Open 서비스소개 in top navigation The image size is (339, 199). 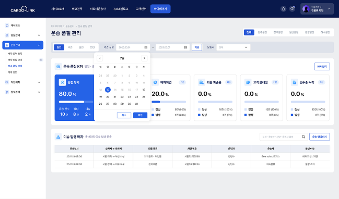[58, 9]
